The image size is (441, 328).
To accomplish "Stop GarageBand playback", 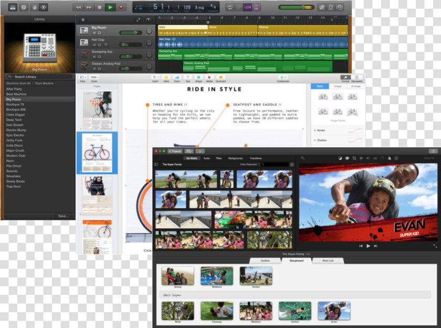I will tap(99, 7).
